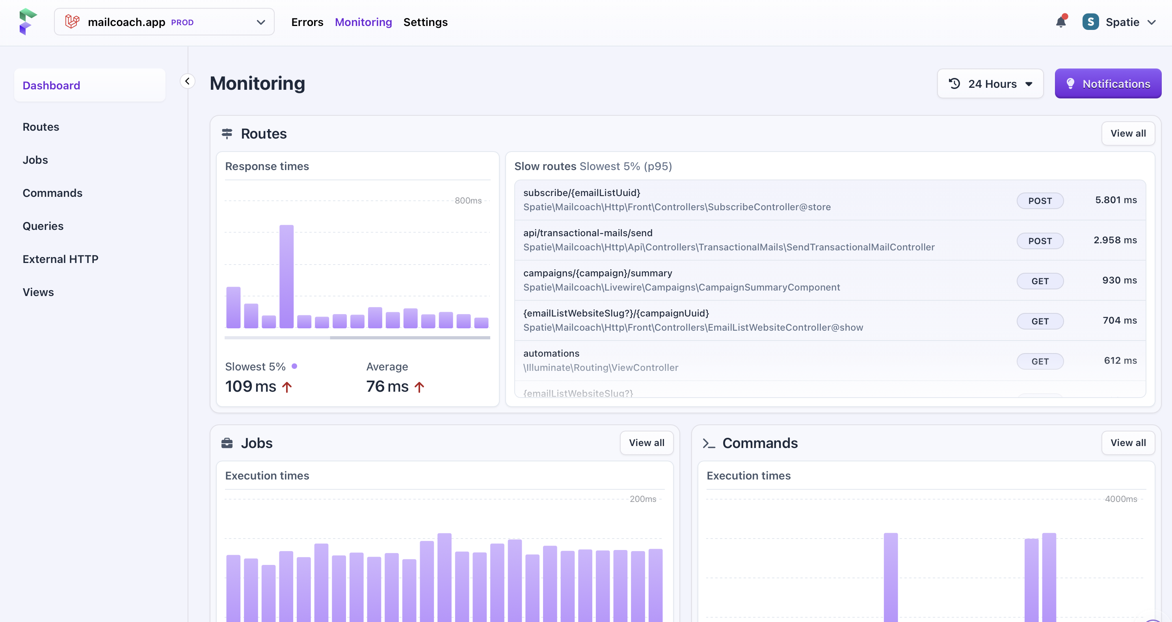Viewport: 1172px width, 622px height.
Task: Click the history clock icon
Action: click(954, 83)
